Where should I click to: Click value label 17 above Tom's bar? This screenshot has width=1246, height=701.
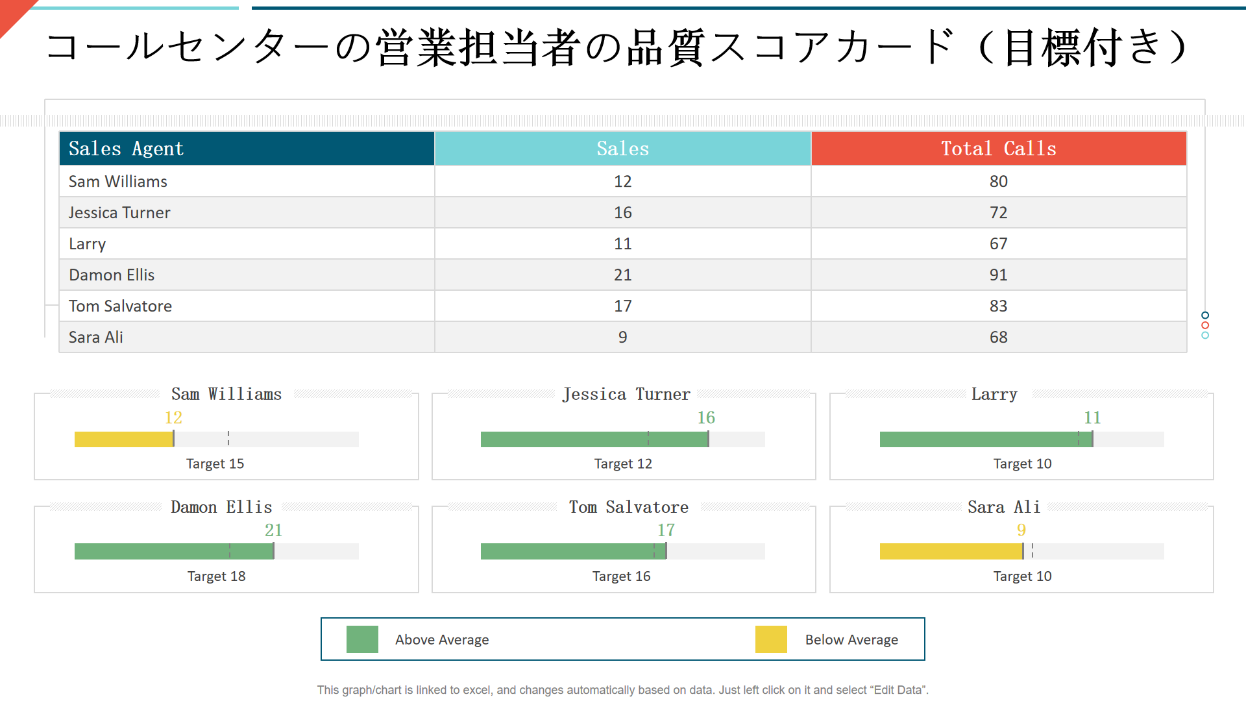click(666, 530)
